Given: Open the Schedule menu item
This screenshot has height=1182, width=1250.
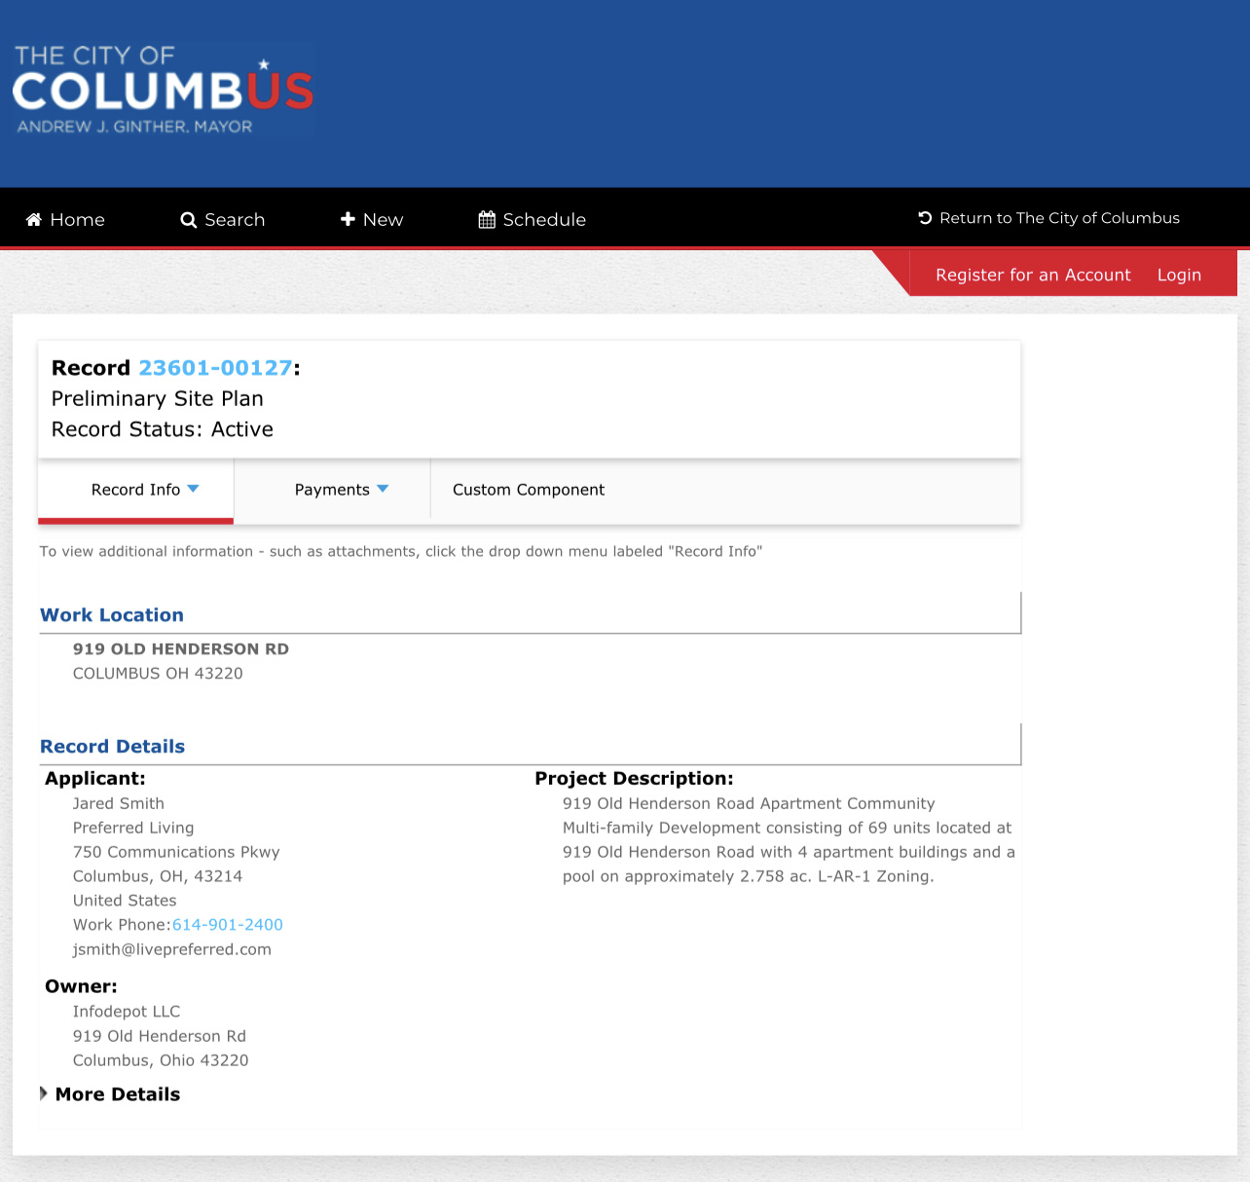Looking at the screenshot, I should [x=533, y=219].
